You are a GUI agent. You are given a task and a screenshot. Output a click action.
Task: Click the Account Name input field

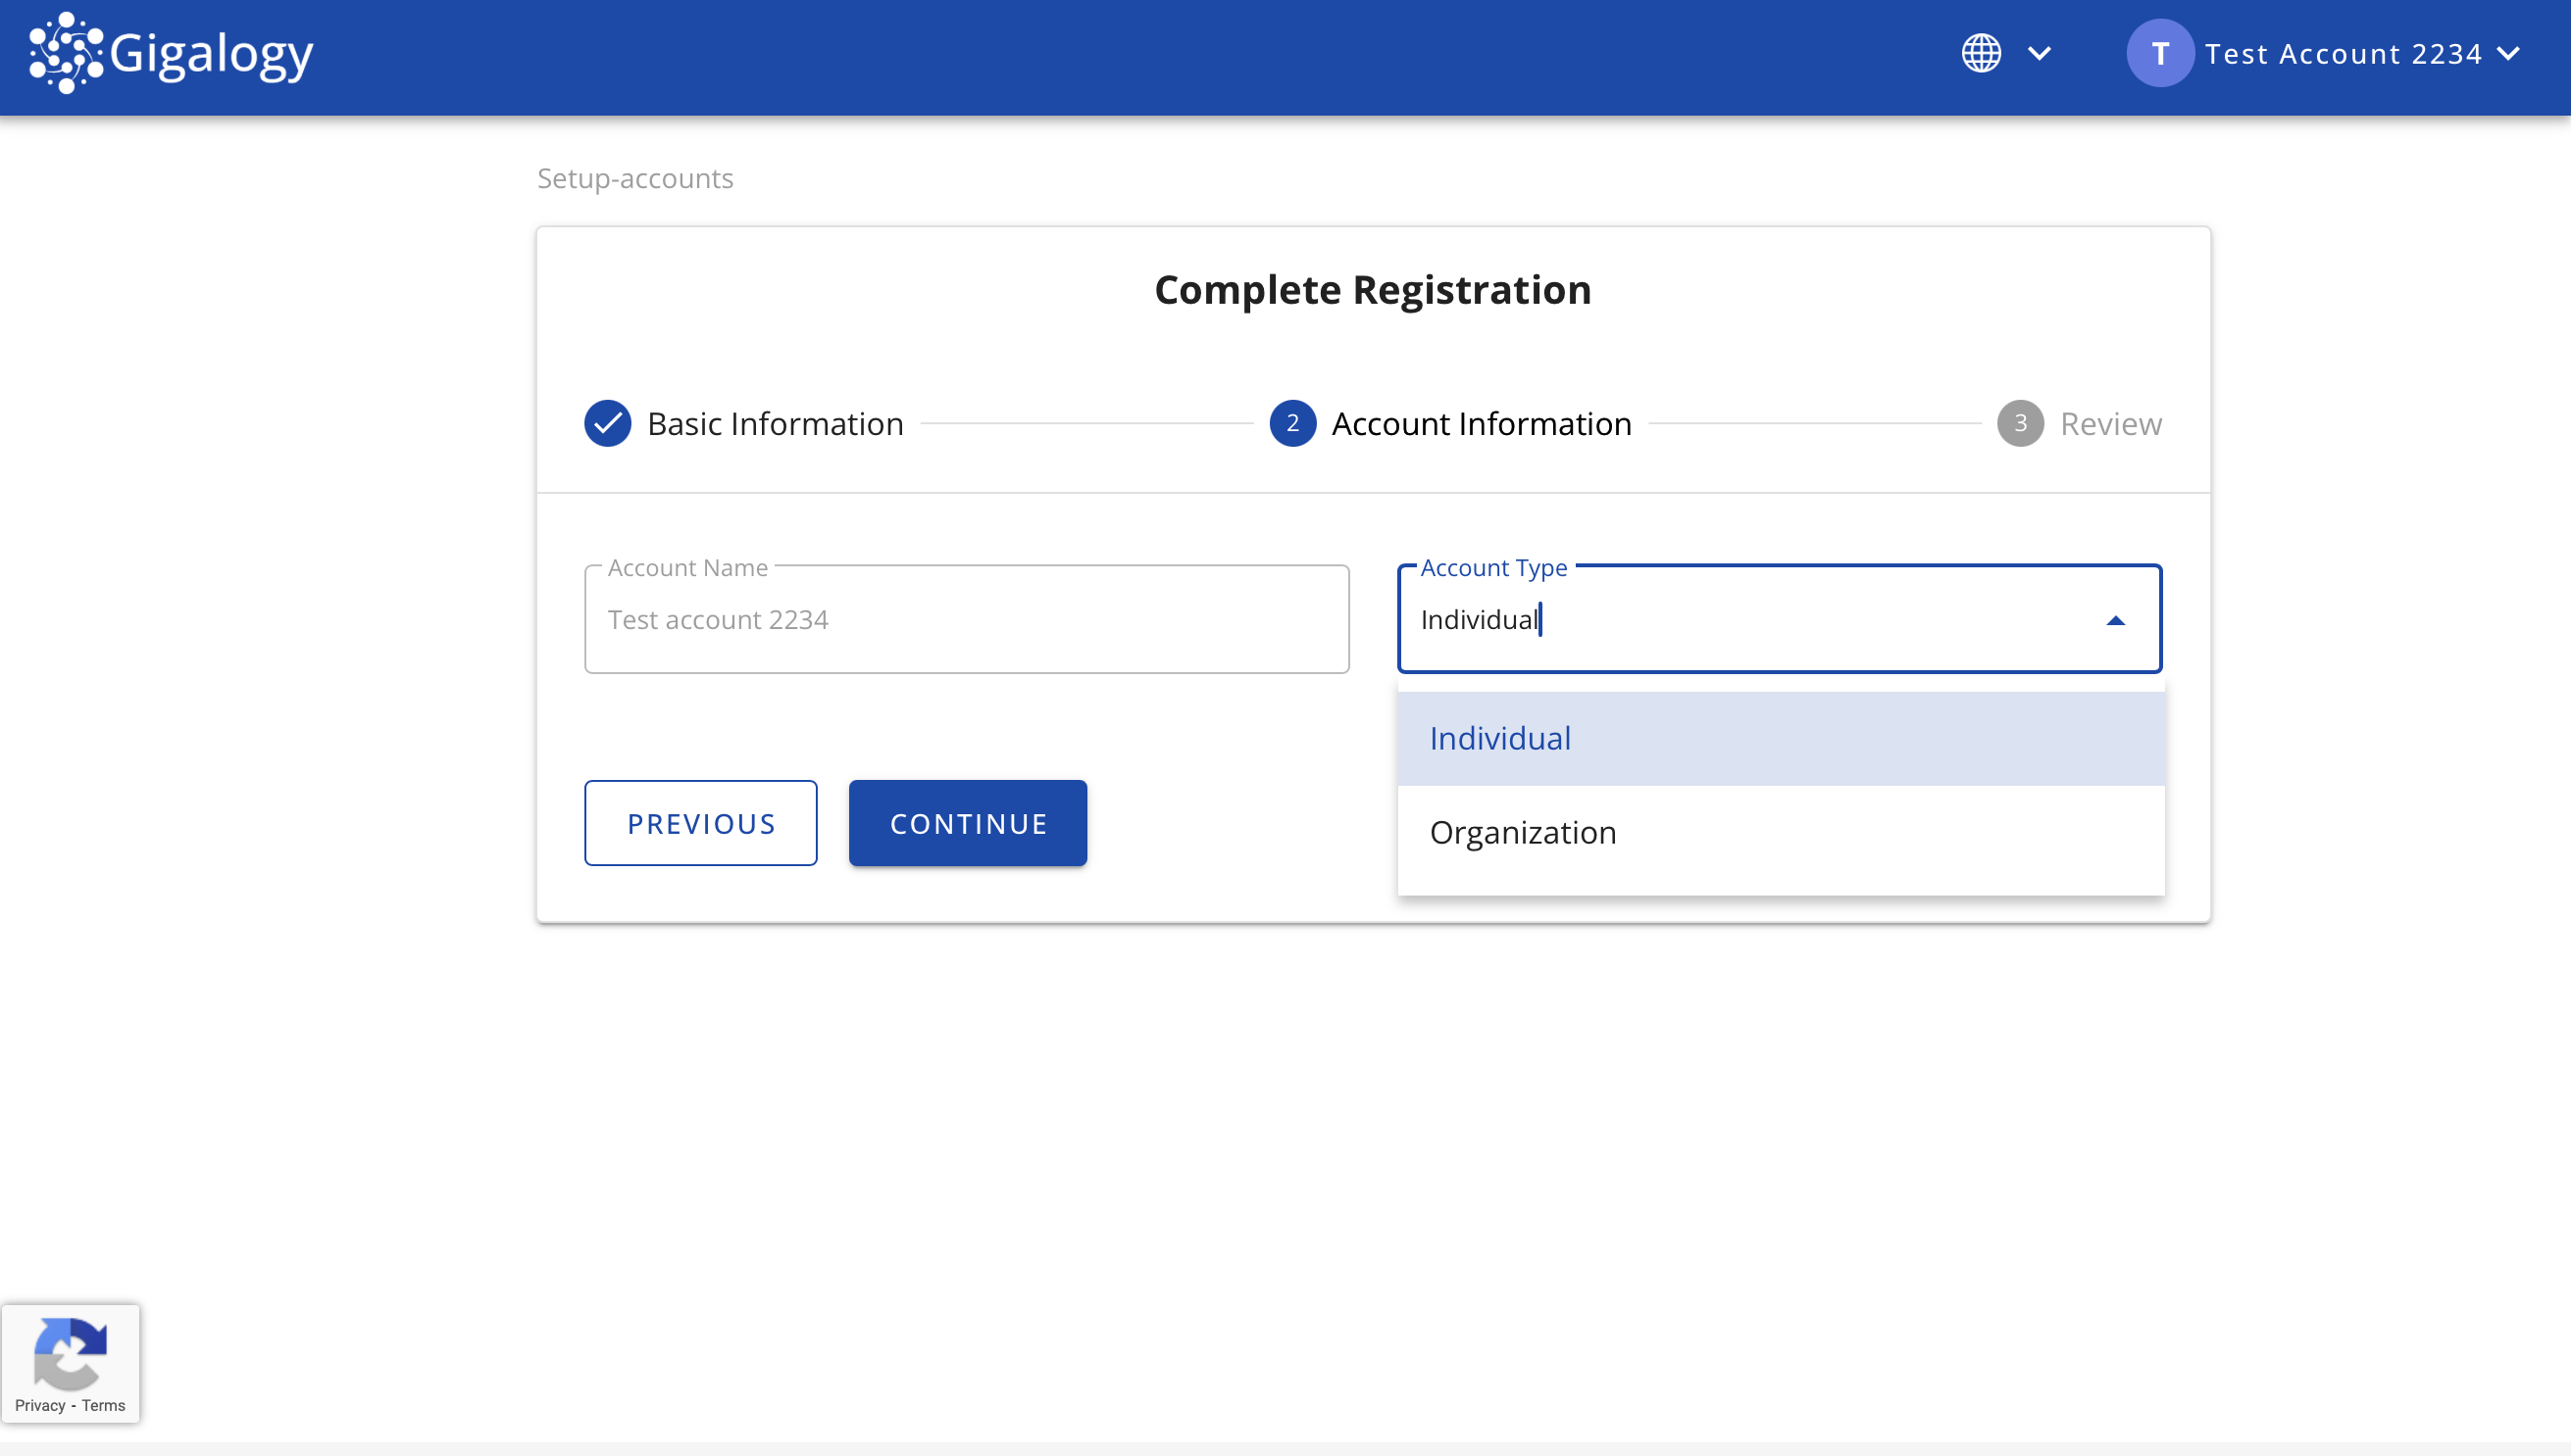[968, 619]
